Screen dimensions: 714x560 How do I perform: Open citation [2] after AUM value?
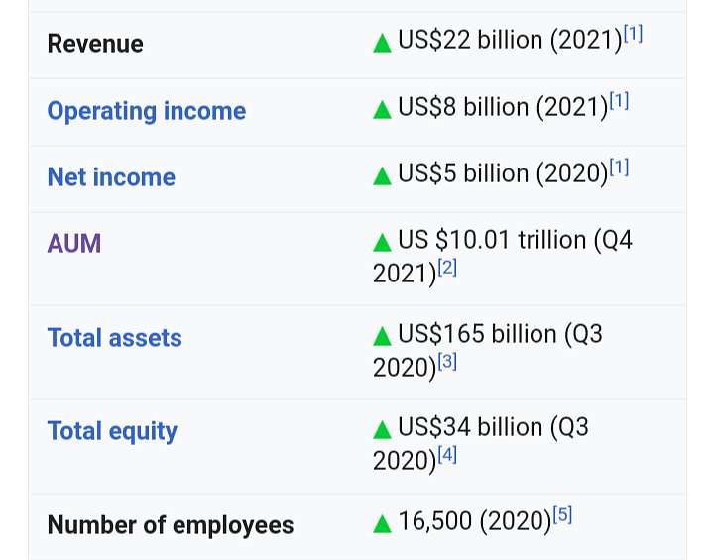click(x=447, y=268)
